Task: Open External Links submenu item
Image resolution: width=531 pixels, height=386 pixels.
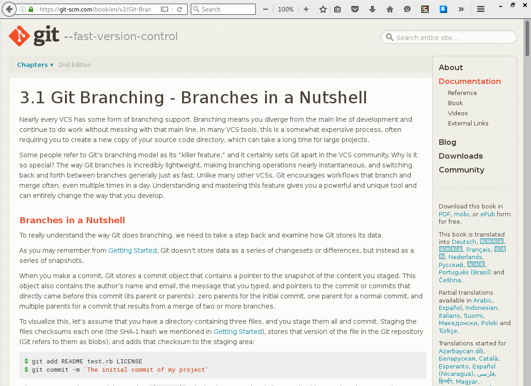Action: [x=468, y=123]
